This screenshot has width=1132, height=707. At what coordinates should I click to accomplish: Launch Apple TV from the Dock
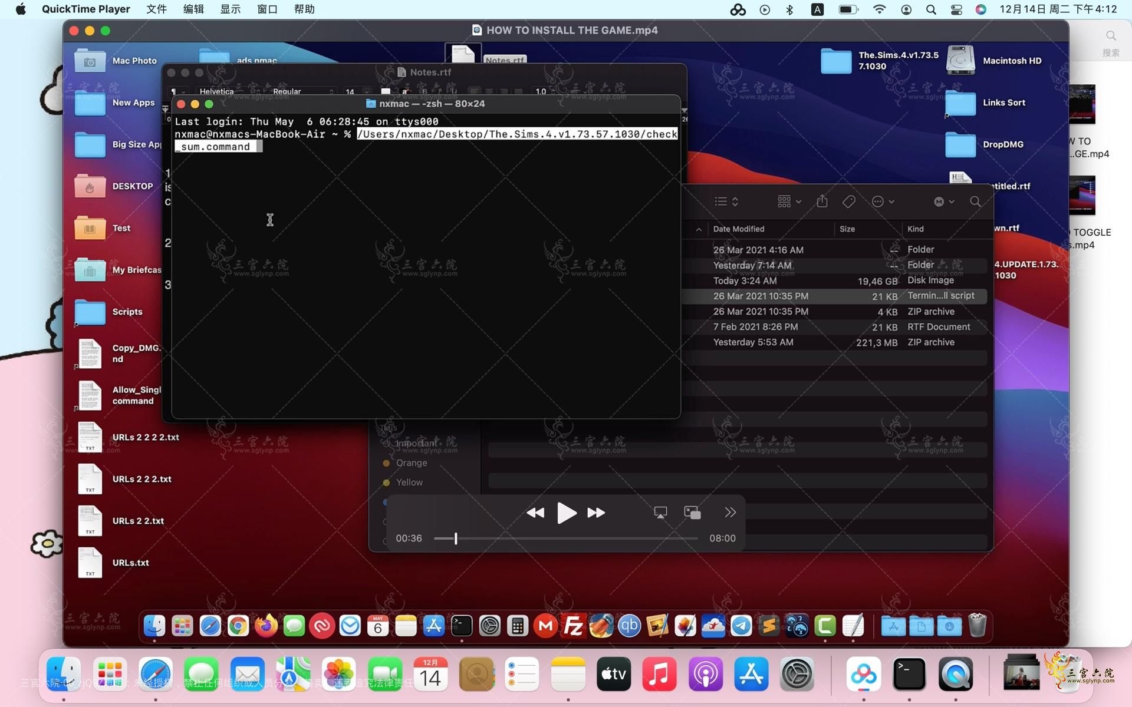[614, 673]
